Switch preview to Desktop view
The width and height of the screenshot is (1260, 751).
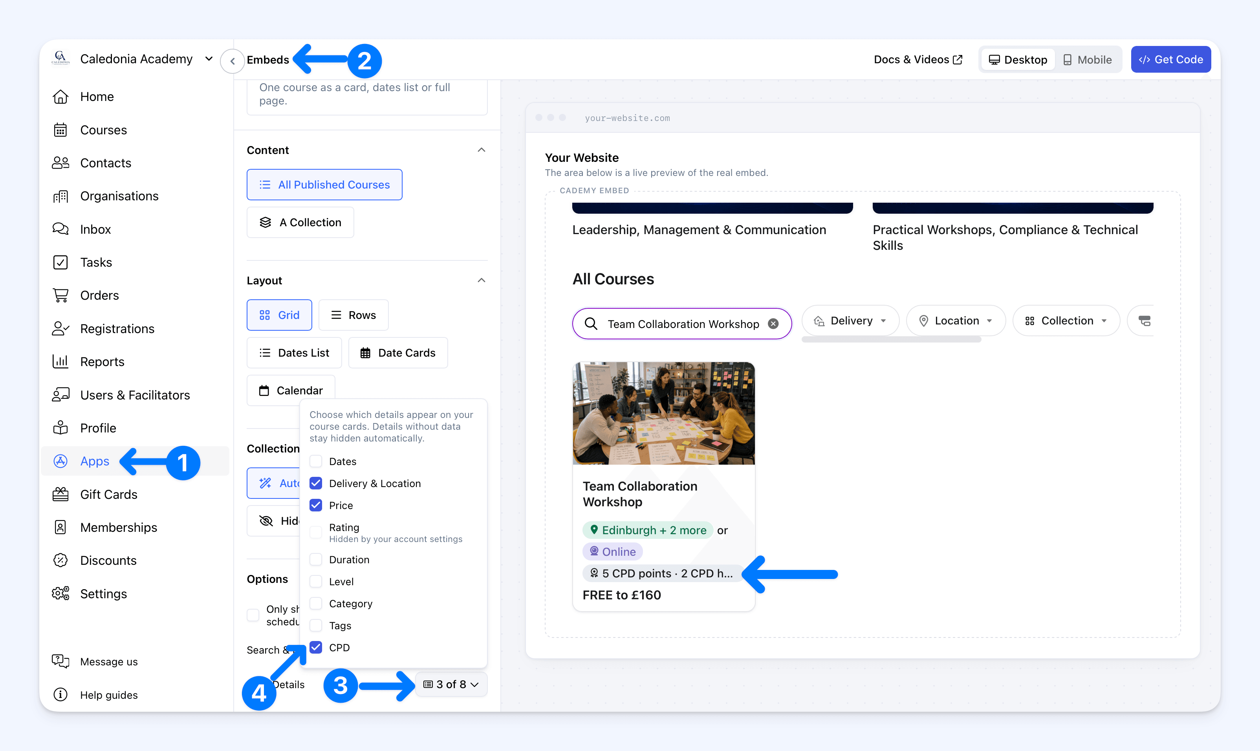1018,60
